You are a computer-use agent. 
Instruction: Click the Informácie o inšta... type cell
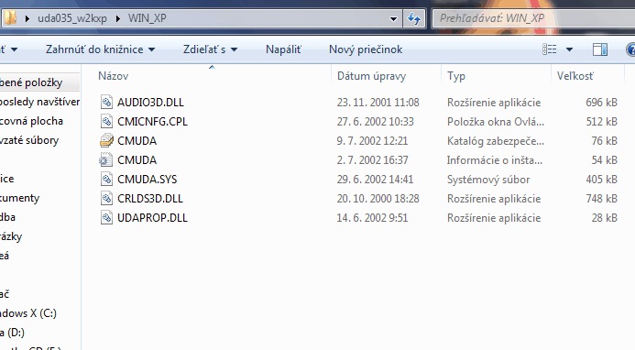(495, 160)
